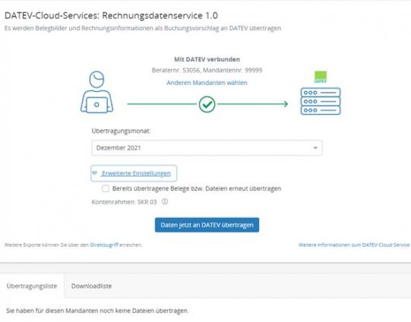Viewport: 411px width, 322px height.
Task: Click the green connection checkmark icon
Action: [x=207, y=104]
